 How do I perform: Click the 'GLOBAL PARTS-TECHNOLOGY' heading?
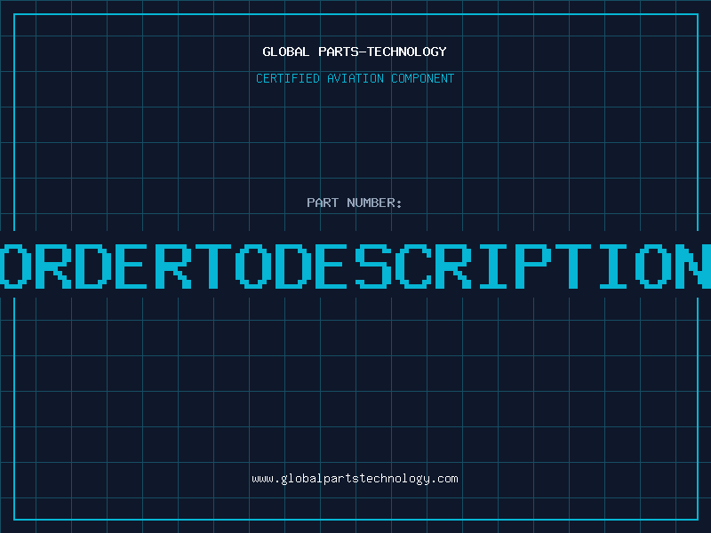[355, 52]
